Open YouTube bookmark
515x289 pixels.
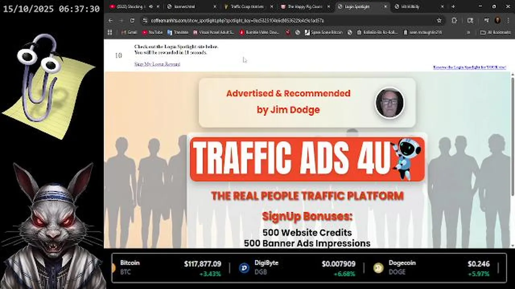152,32
